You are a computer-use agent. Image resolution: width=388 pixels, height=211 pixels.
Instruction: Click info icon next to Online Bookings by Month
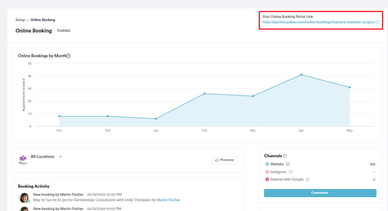68,56
